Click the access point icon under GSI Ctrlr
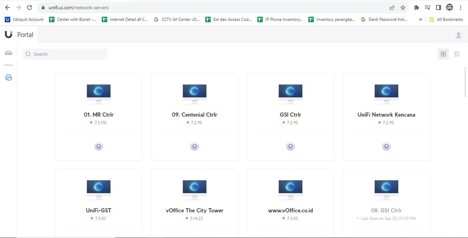 point(291,146)
